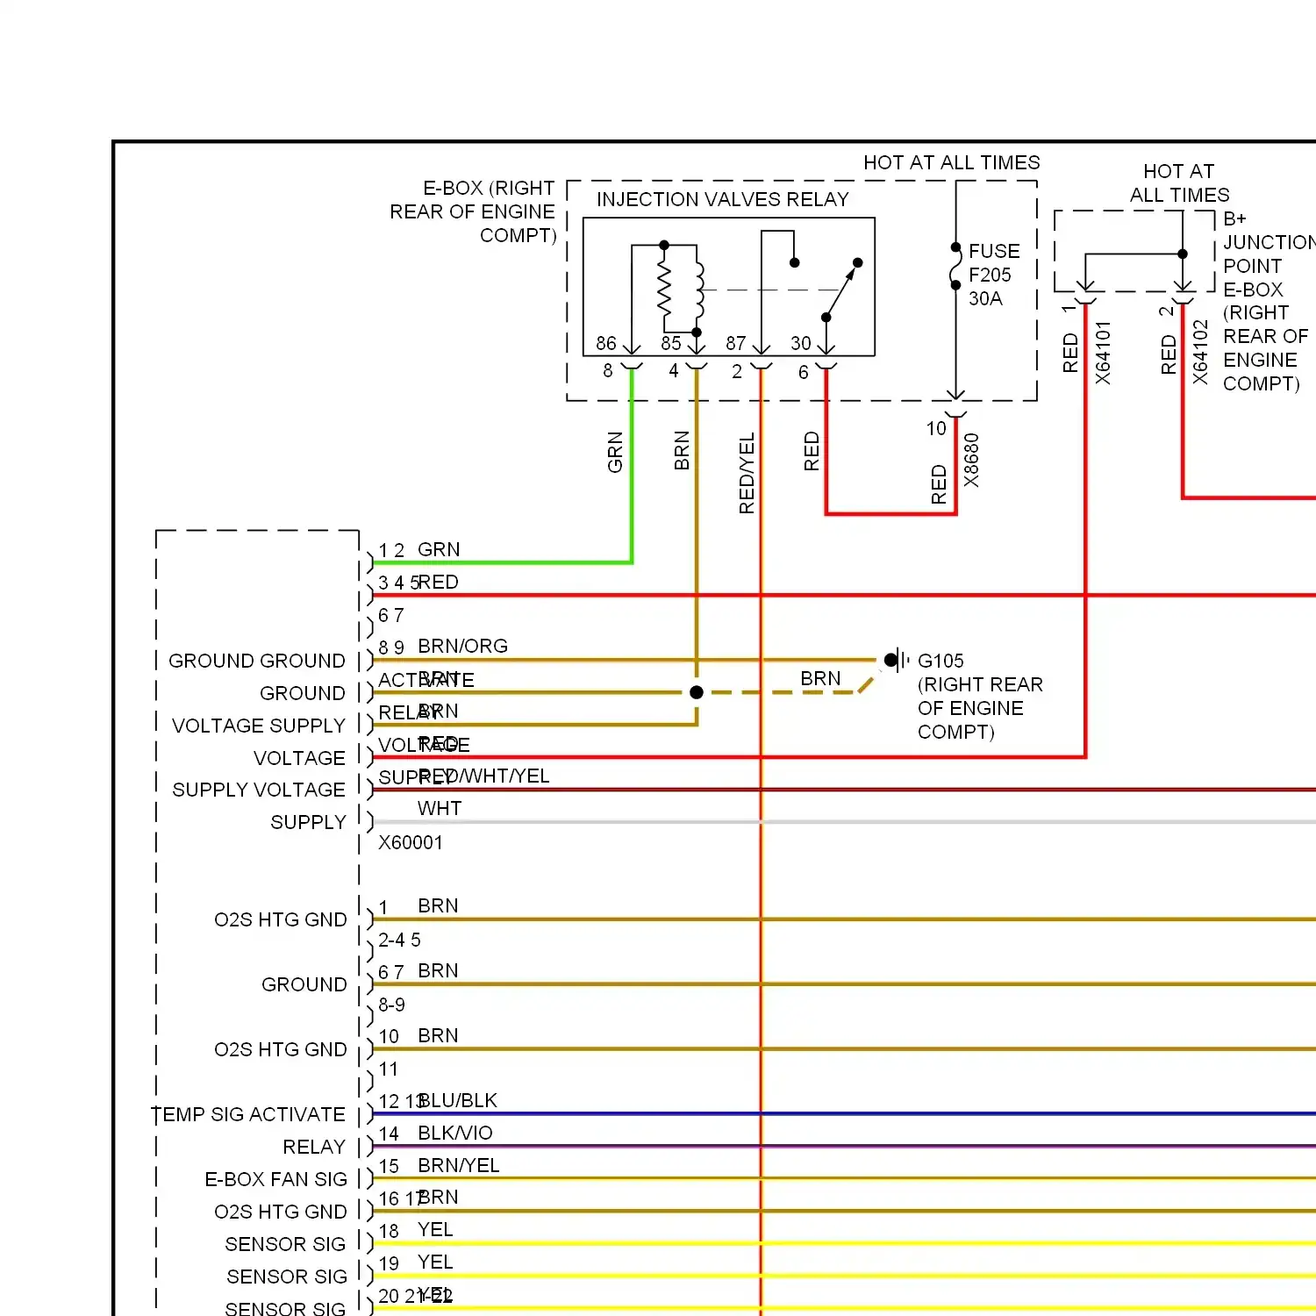Click the 'BRN/ORG' wire label
Image resolution: width=1316 pixels, height=1316 pixels.
click(463, 646)
